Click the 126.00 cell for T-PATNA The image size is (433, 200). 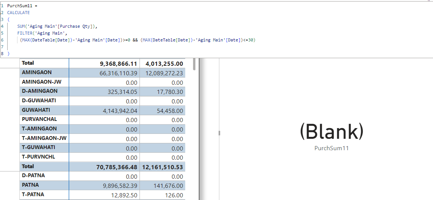click(174, 195)
